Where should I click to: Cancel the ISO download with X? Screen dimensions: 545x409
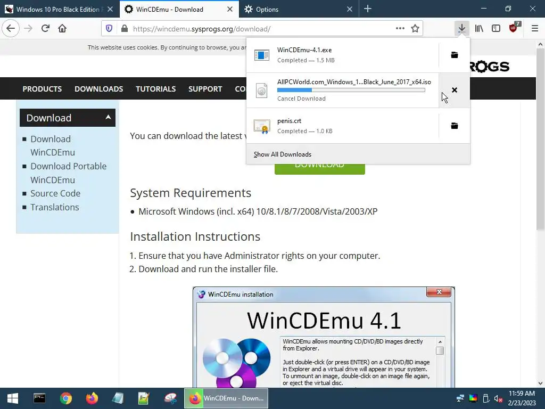[455, 90]
